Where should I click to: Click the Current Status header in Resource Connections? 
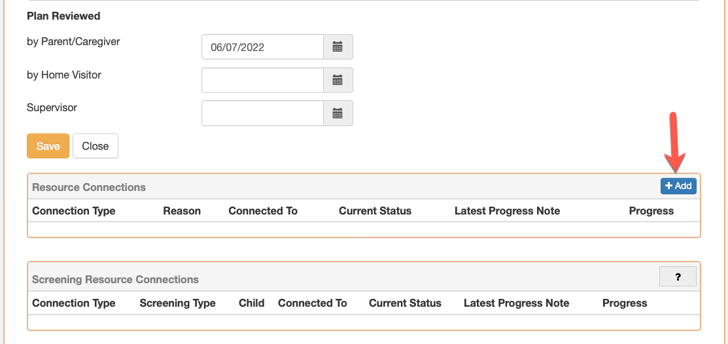point(375,211)
